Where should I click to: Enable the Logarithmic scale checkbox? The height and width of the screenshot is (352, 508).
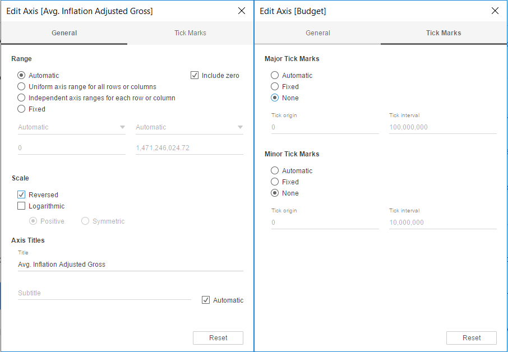click(21, 206)
